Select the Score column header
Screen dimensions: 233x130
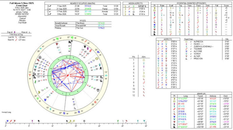point(225,6)
